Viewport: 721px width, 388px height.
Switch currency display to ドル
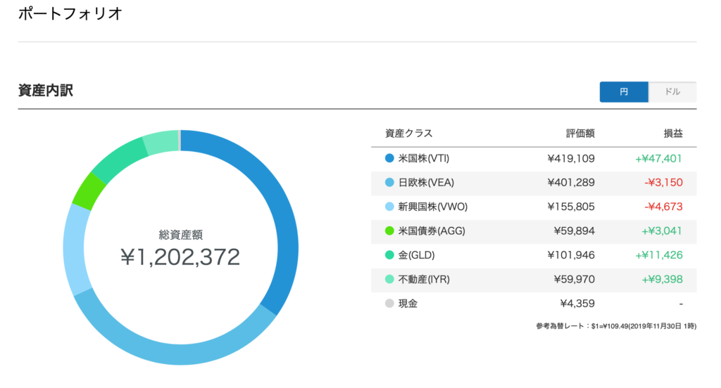(x=672, y=92)
